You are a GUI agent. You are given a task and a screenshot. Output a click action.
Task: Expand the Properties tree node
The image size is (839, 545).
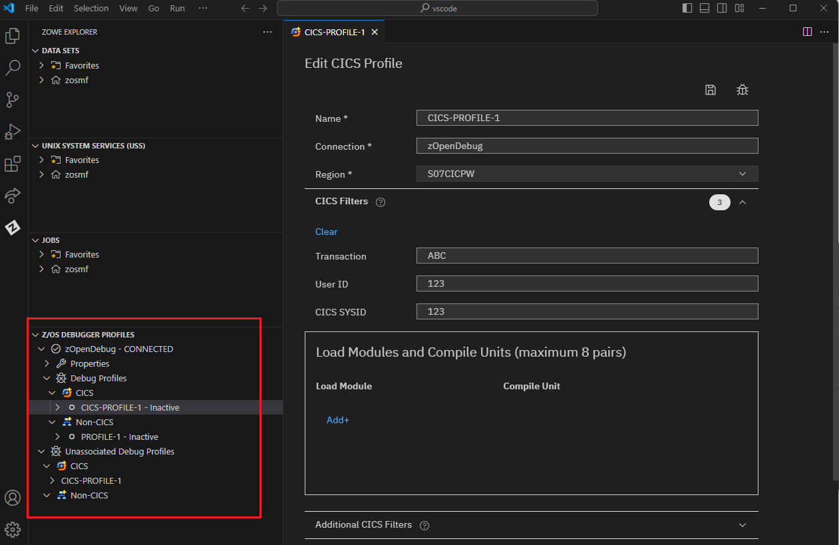[47, 363]
